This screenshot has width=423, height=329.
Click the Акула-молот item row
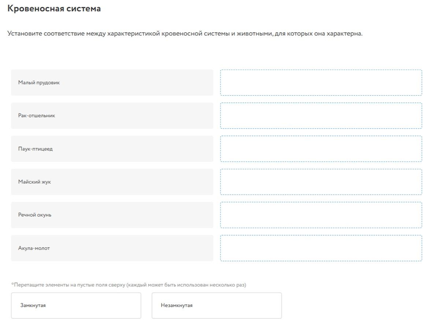[112, 248]
